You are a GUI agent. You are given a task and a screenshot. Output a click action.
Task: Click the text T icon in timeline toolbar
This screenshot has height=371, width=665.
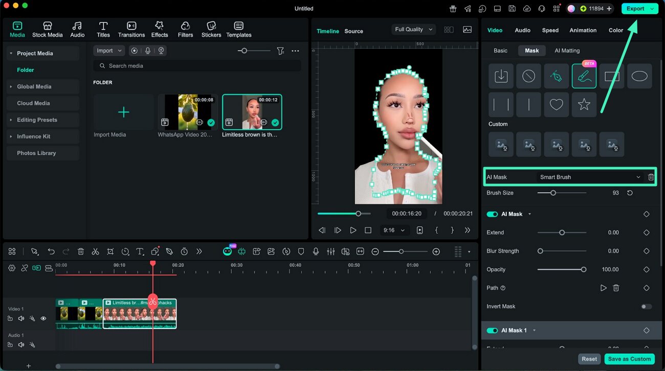(140, 251)
